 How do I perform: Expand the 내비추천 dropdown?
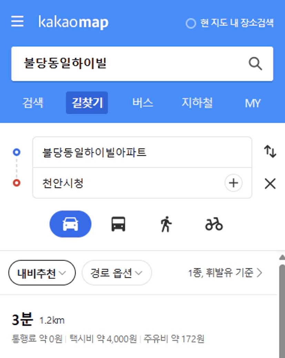tap(42, 272)
